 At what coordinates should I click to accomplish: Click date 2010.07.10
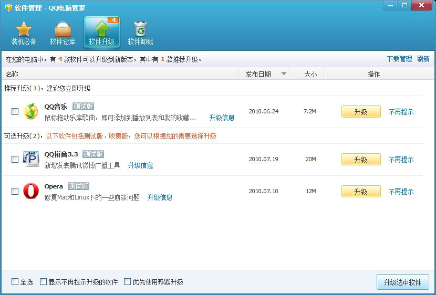[264, 191]
